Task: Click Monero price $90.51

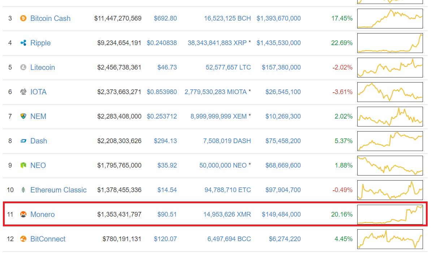Action: [x=167, y=214]
